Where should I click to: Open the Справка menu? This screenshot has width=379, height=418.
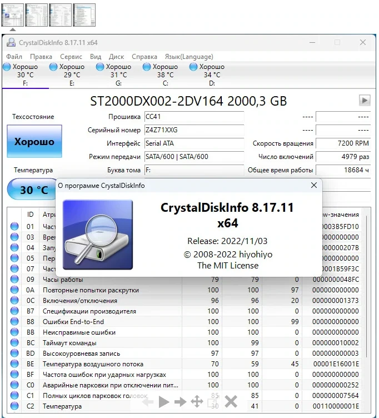coord(144,57)
